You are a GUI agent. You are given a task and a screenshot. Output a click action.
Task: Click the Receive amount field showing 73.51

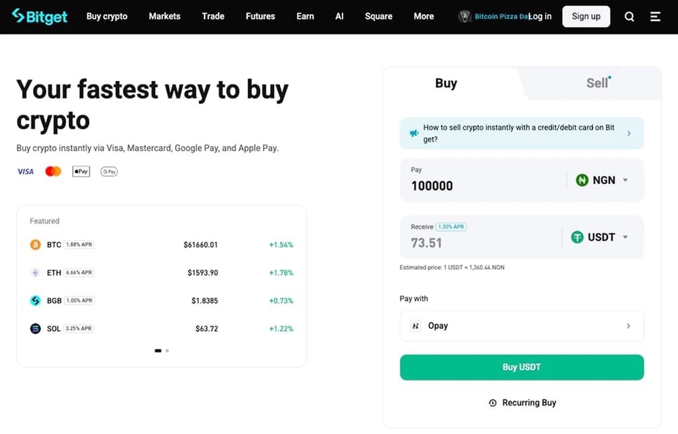point(481,237)
